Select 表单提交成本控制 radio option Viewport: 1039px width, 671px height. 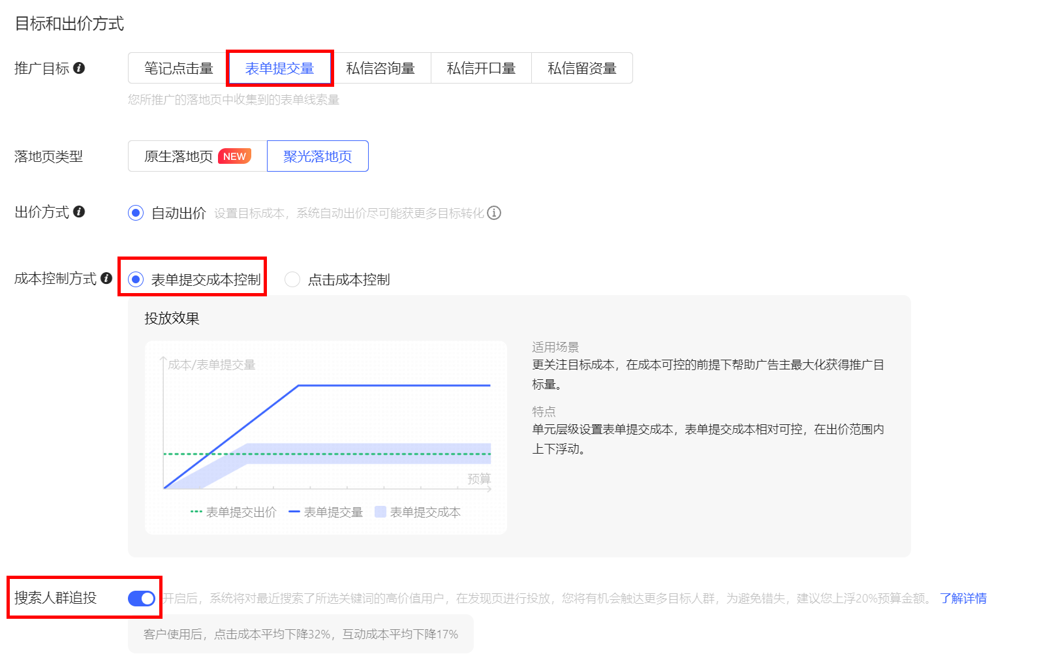[x=136, y=279]
